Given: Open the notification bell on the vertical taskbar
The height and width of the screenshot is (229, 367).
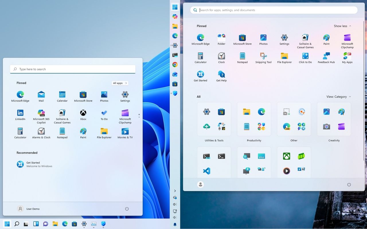Looking at the screenshot, I should 175,225.
